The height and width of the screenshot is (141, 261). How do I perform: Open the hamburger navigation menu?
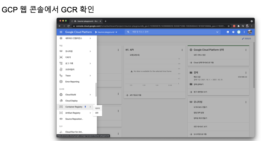61,32
